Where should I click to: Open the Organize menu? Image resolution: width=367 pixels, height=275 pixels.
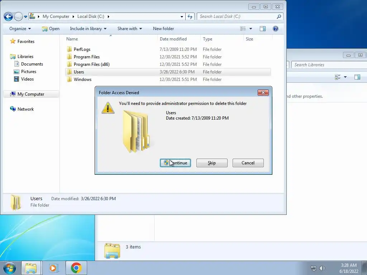[x=20, y=29]
